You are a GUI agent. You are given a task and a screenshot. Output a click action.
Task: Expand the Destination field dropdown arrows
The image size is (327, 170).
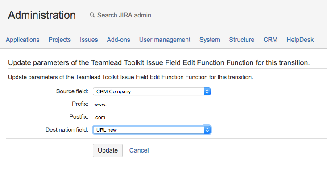[207, 130]
